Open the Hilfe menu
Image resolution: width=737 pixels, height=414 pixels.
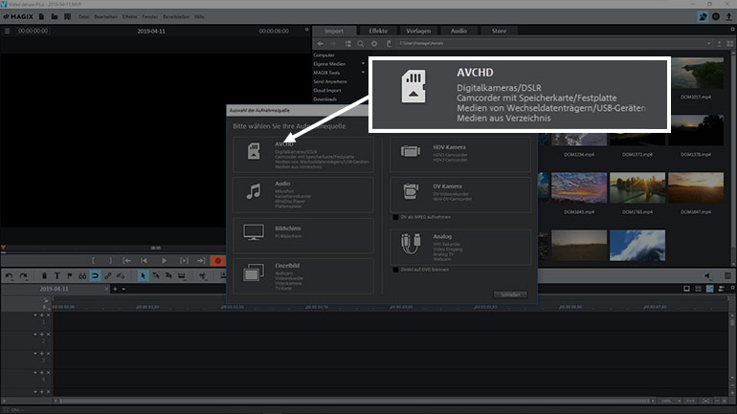(x=199, y=17)
